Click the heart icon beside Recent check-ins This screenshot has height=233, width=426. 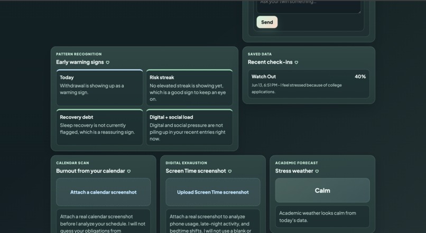click(x=297, y=62)
